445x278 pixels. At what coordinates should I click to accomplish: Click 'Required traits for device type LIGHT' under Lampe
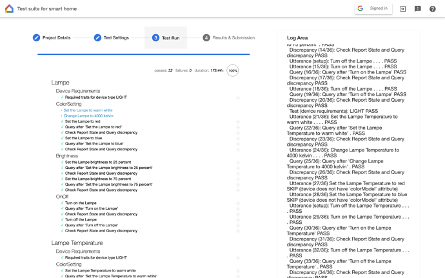(96, 97)
